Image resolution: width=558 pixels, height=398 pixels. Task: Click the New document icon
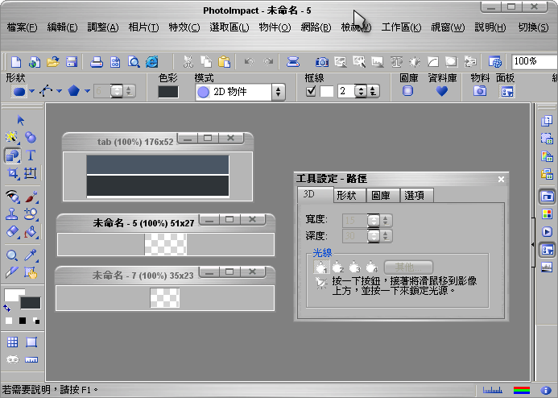pos(16,62)
